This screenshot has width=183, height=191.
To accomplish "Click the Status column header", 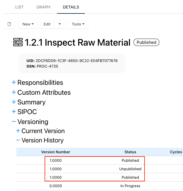I will [x=130, y=152].
